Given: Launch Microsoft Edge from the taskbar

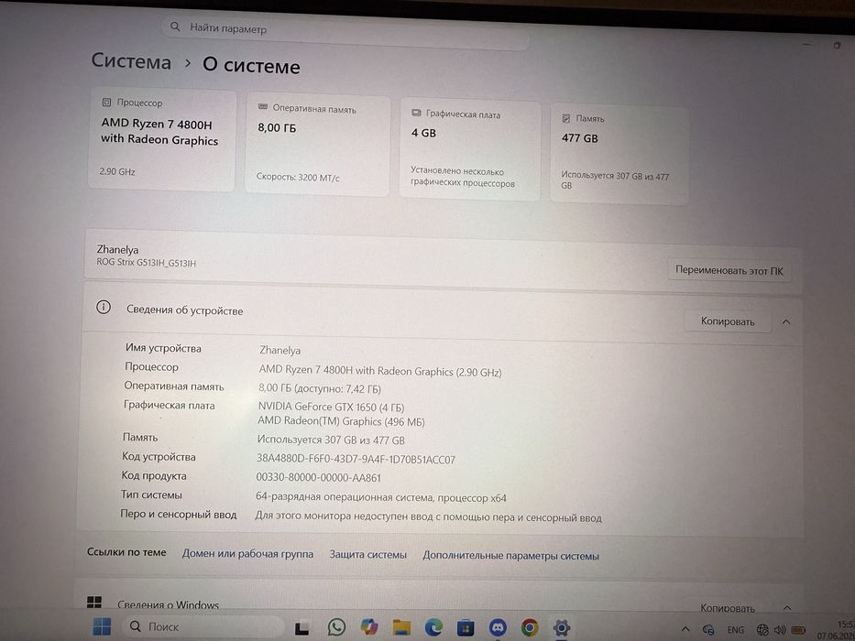Looking at the screenshot, I should coord(433,627).
